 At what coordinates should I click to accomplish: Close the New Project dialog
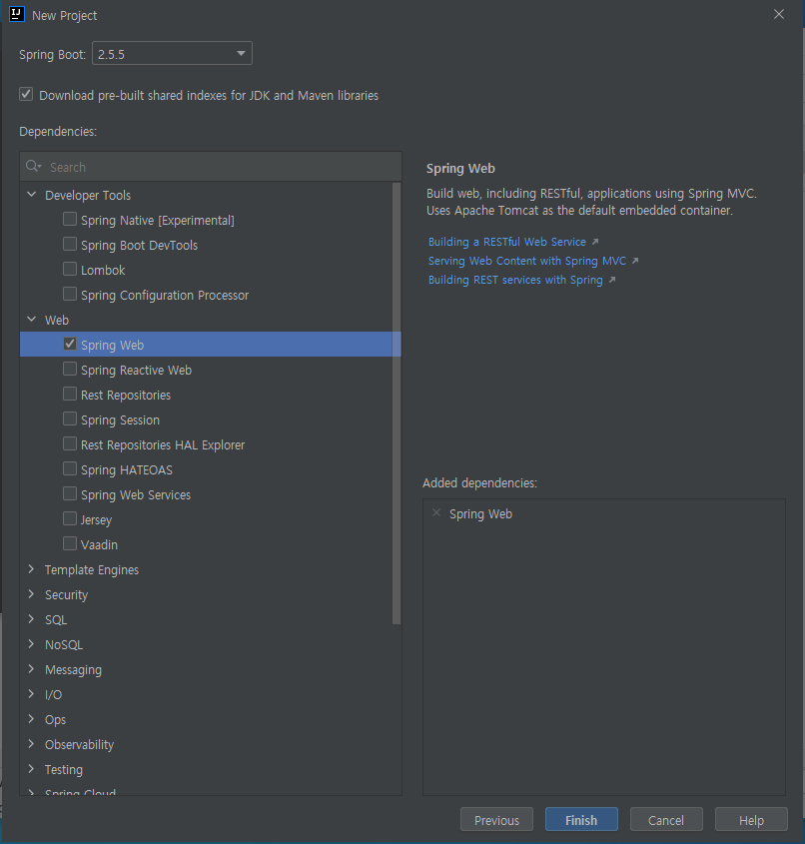click(779, 15)
